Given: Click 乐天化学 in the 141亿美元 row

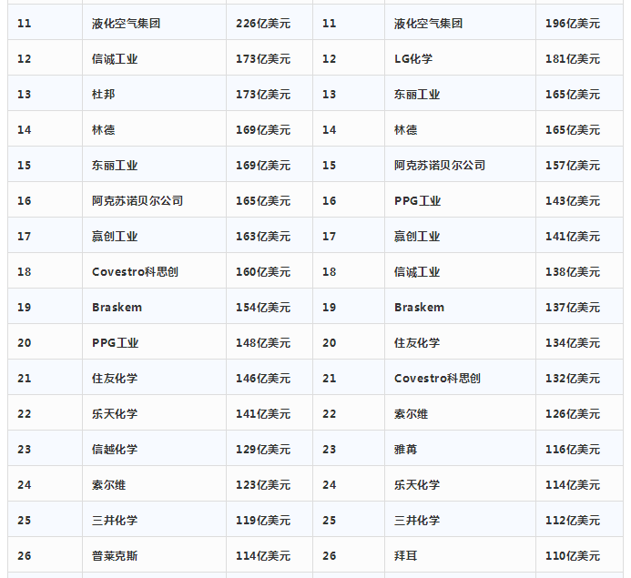Looking at the screenshot, I should (x=115, y=414).
